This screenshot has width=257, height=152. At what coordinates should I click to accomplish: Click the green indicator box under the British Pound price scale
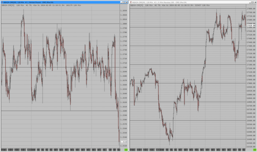pos(126,150)
